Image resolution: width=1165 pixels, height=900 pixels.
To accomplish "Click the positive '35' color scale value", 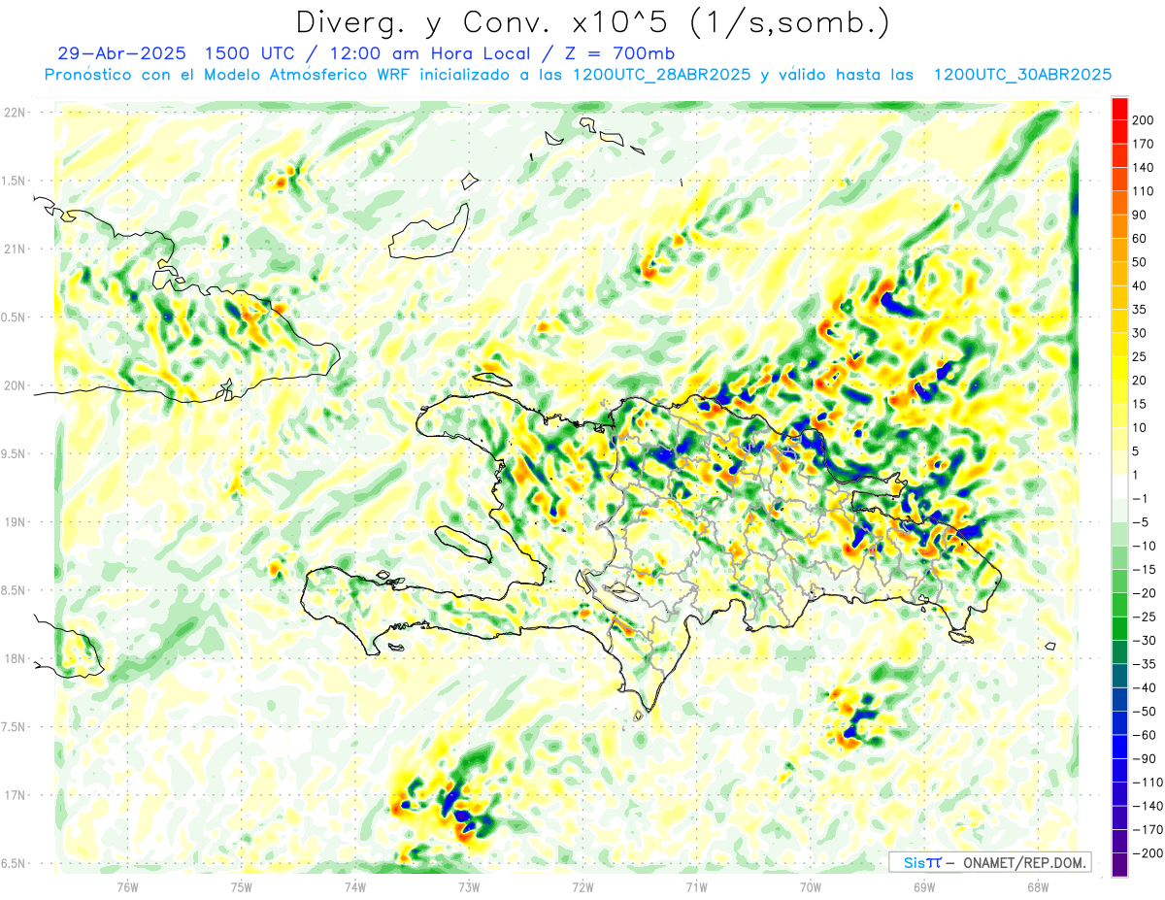I will tap(1142, 309).
